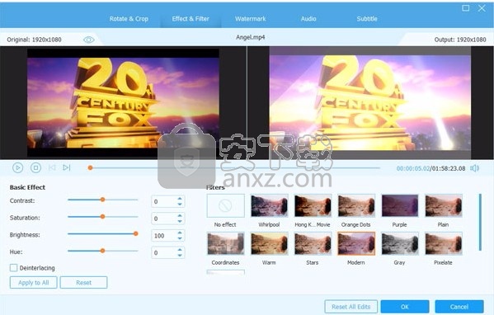
Task: Click Reset All Edits button
Action: click(351, 307)
